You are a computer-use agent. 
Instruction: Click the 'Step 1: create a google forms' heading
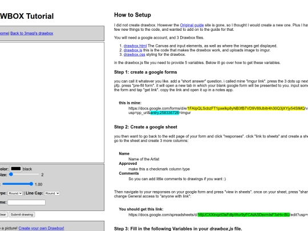(x=145, y=72)
